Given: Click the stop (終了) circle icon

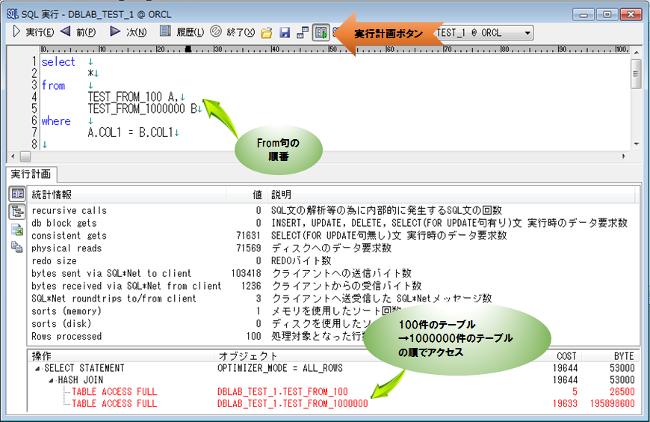Looking at the screenshot, I should (x=215, y=33).
